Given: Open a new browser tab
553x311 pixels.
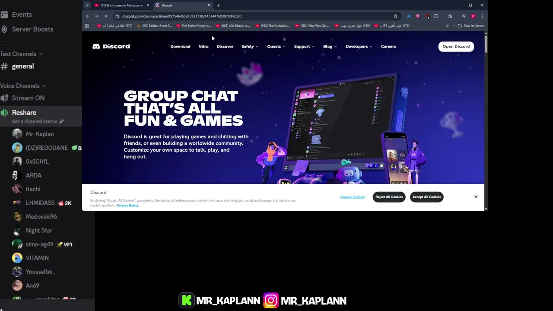Looking at the screenshot, I should click(218, 5).
